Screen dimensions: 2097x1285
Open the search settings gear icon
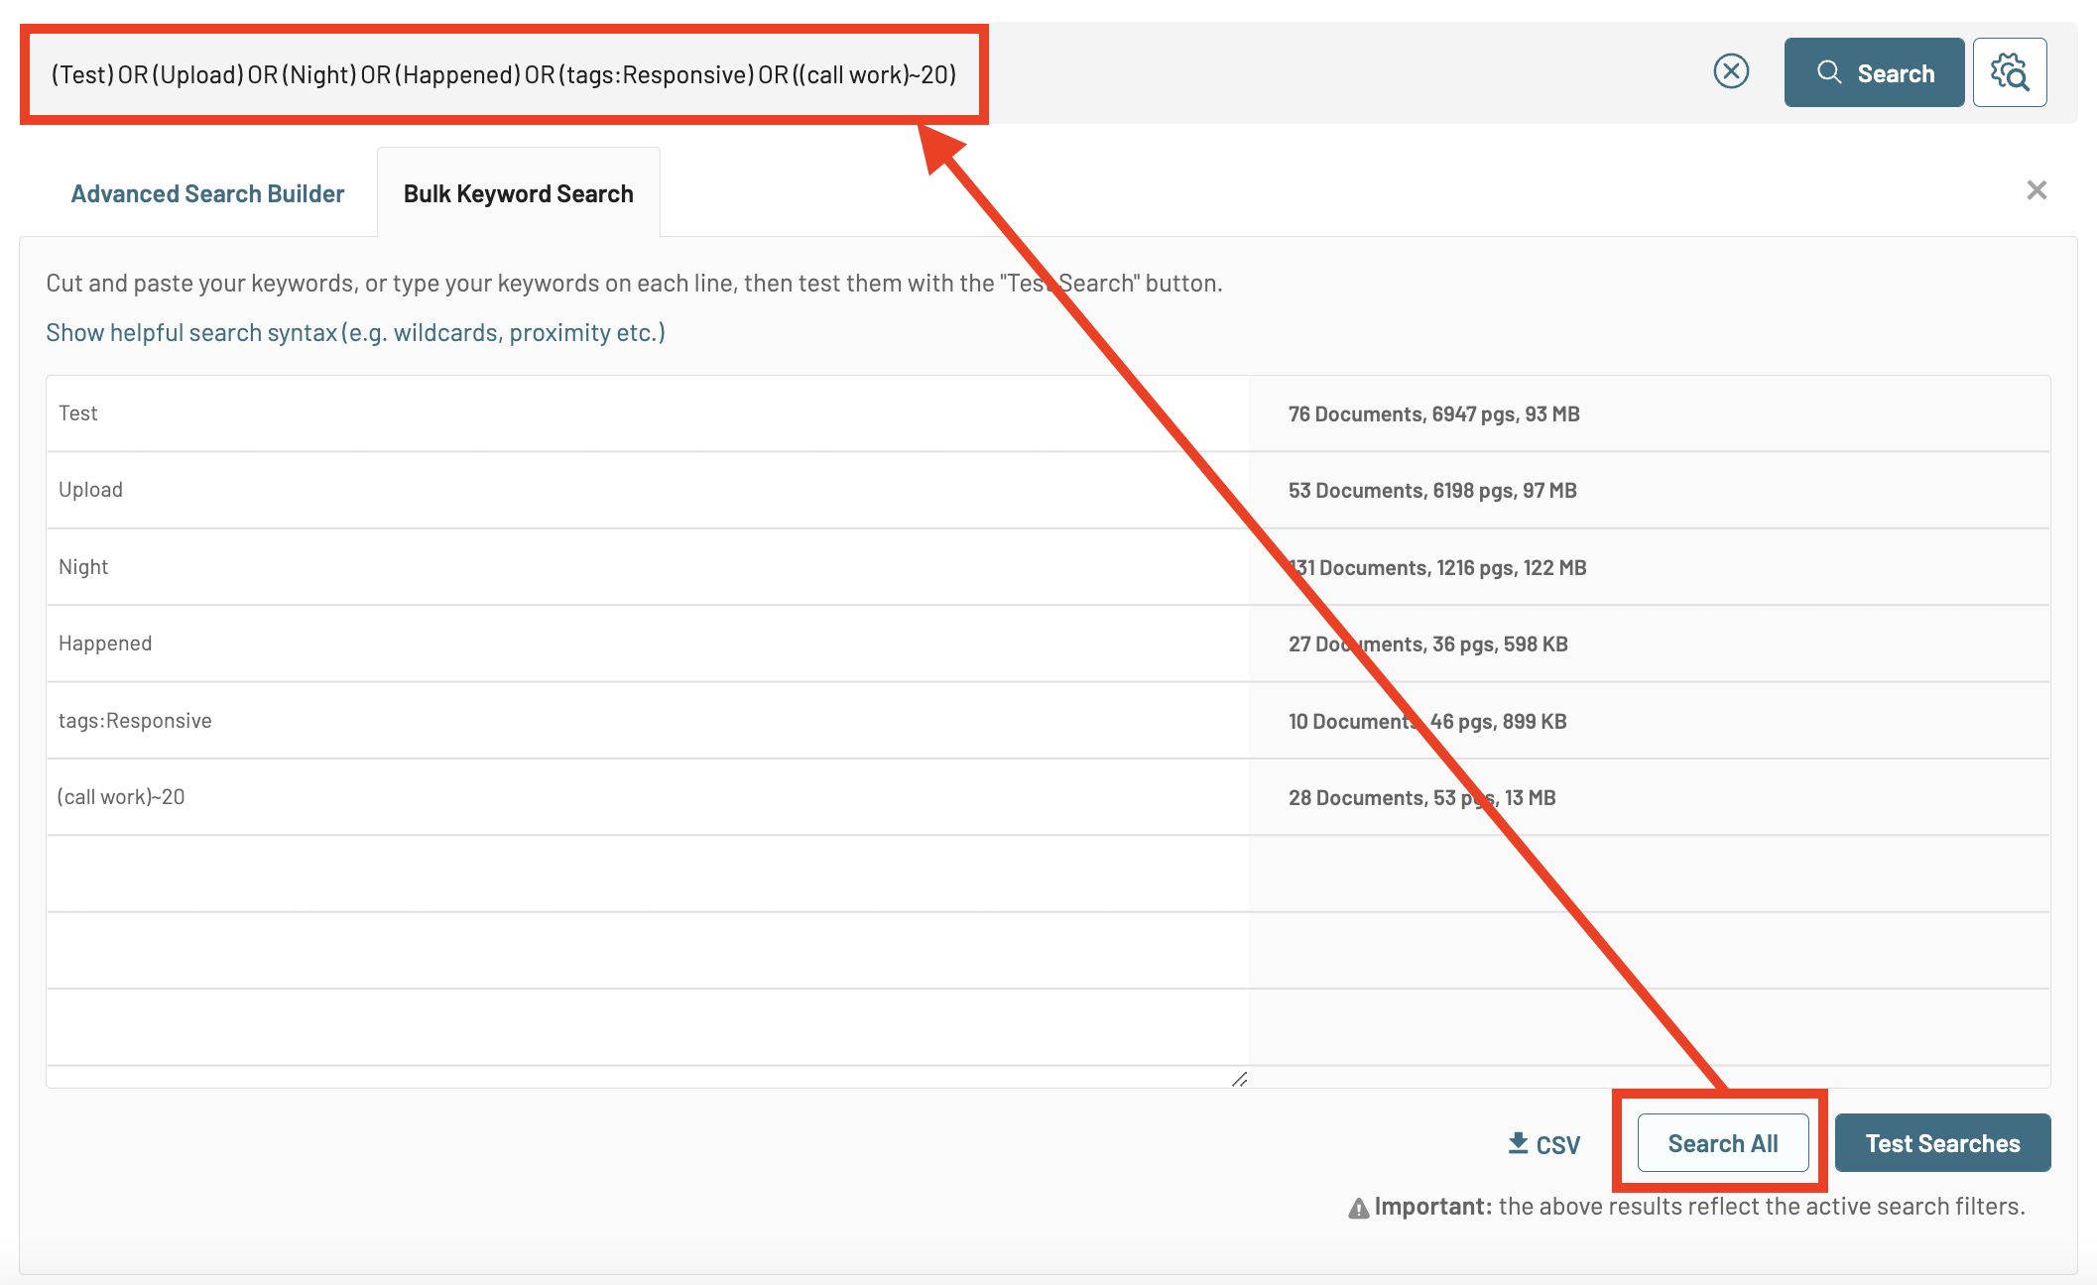pyautogui.click(x=2010, y=72)
